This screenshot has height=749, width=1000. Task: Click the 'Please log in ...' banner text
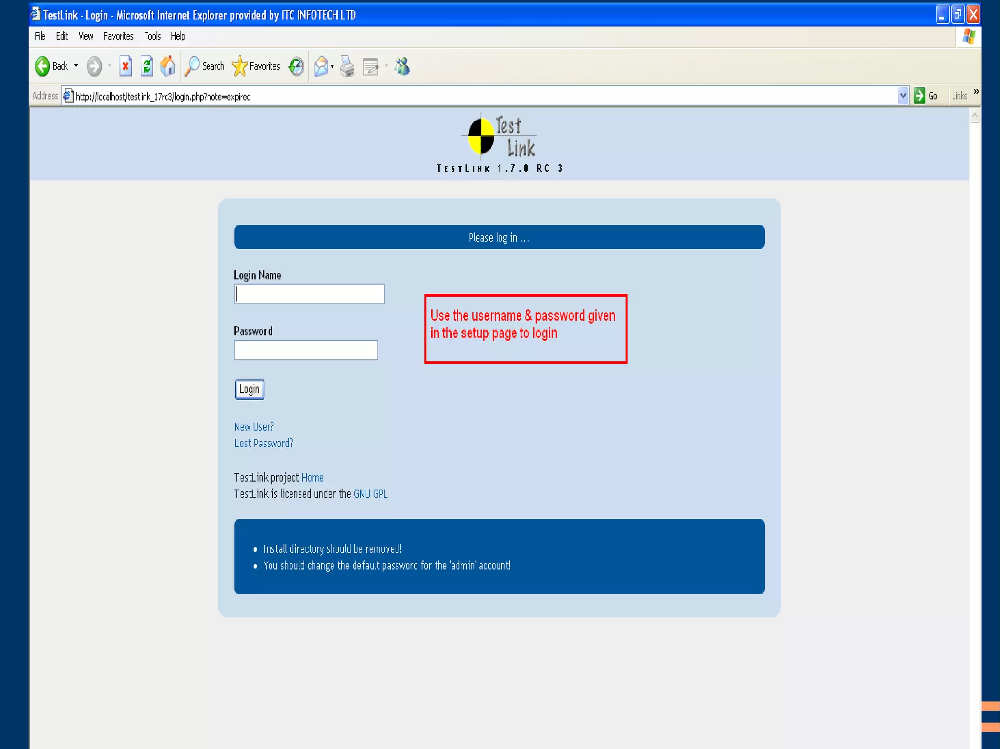pyautogui.click(x=499, y=238)
